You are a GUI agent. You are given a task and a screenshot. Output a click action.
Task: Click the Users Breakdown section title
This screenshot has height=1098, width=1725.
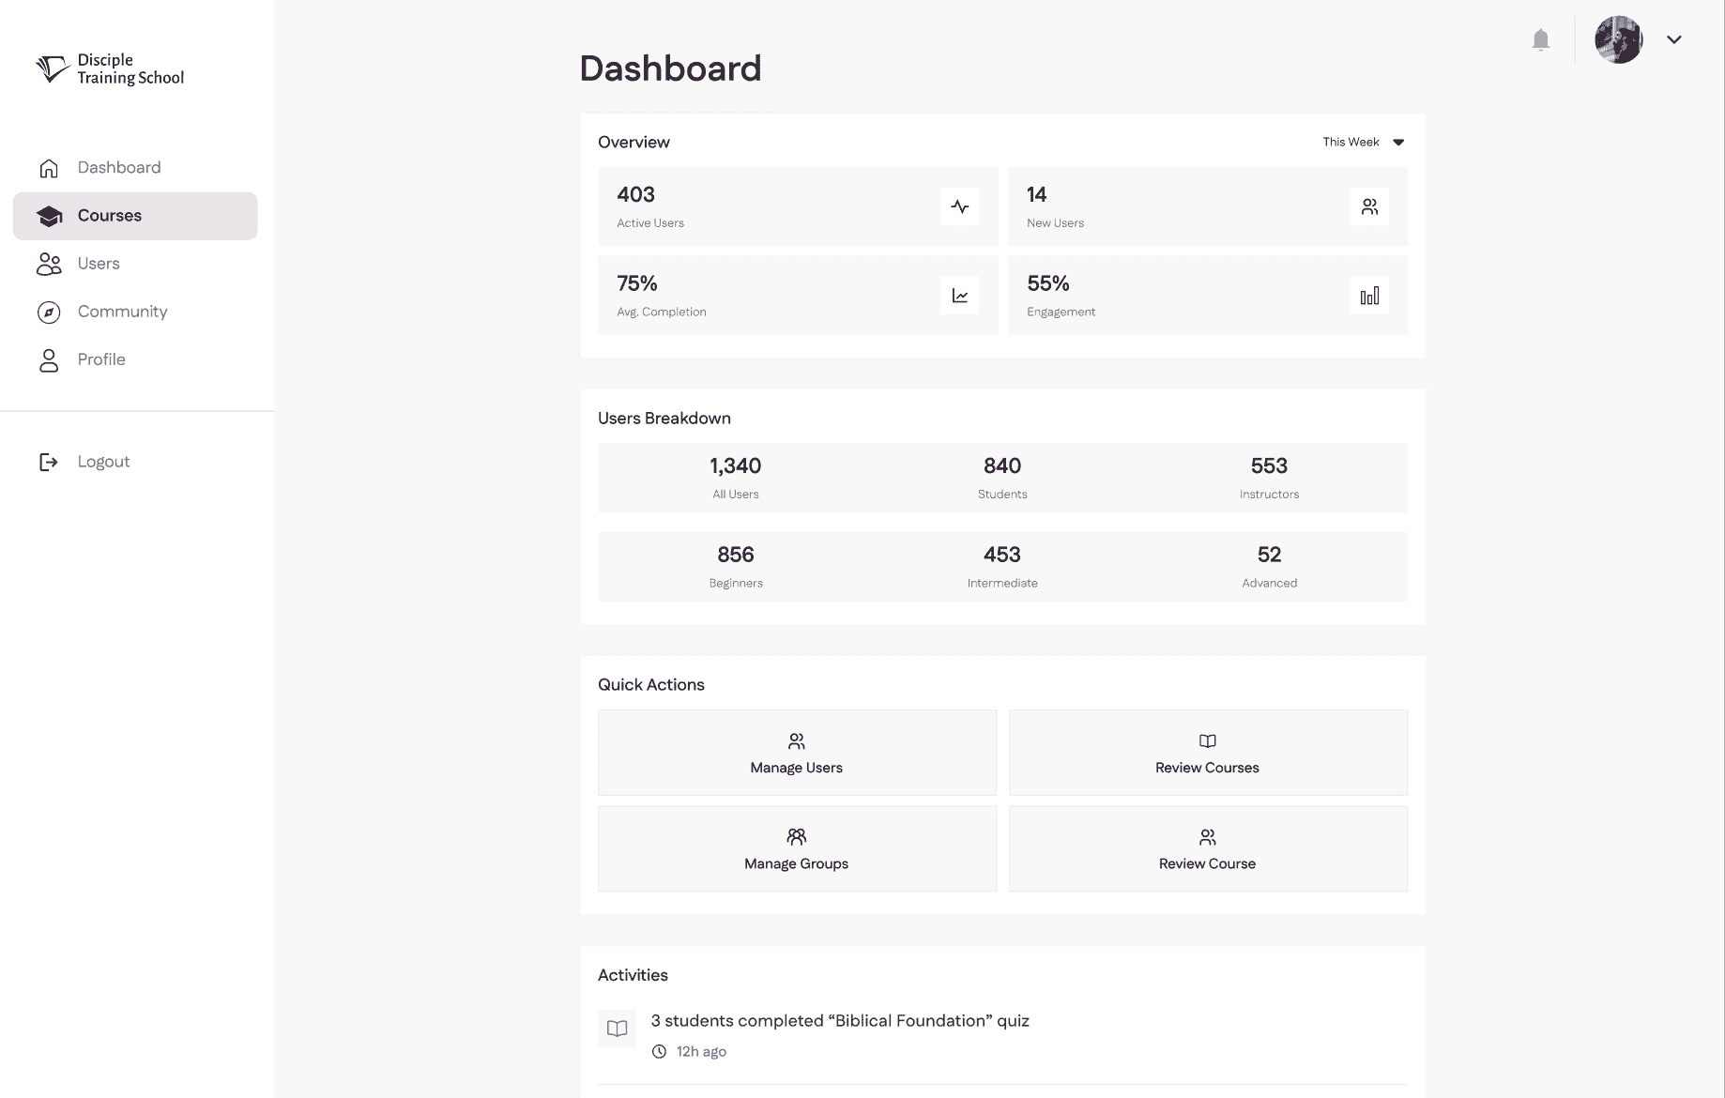click(x=664, y=419)
